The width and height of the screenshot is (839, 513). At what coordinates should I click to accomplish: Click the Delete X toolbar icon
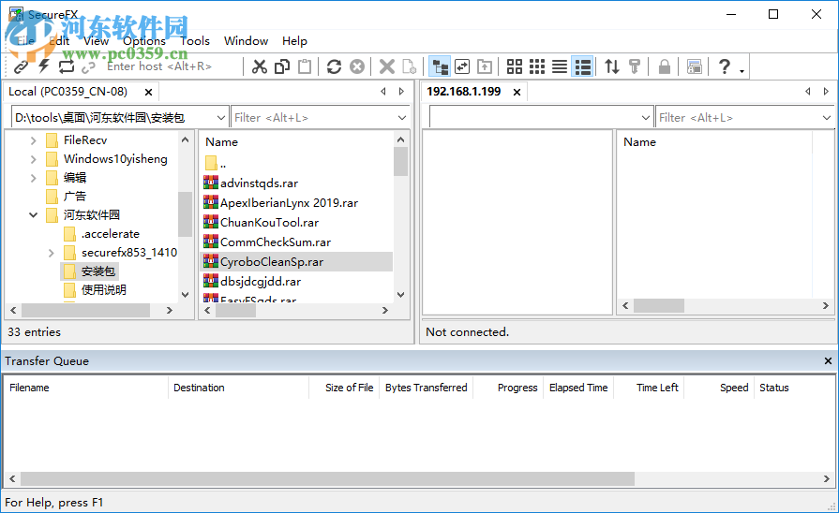point(387,66)
